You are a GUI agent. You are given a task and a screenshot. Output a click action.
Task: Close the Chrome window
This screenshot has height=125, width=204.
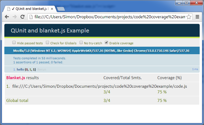click(197, 3)
